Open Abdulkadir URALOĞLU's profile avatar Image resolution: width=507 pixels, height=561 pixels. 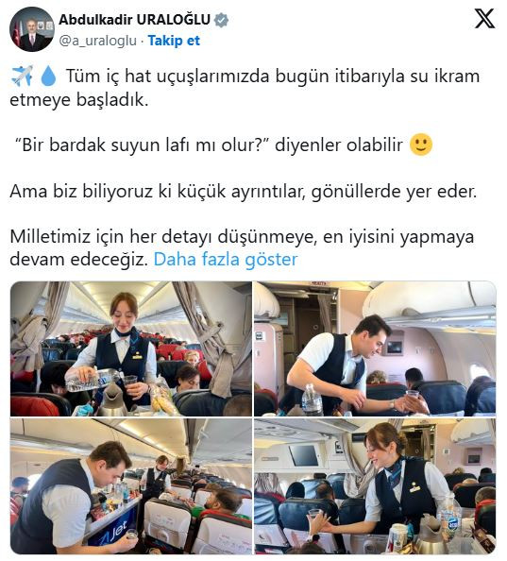pos(32,29)
